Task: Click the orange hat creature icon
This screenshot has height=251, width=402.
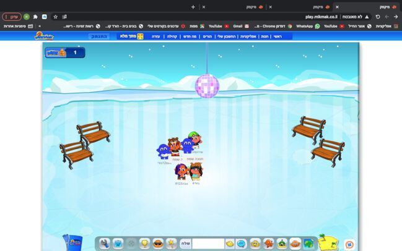Action: pos(295,244)
